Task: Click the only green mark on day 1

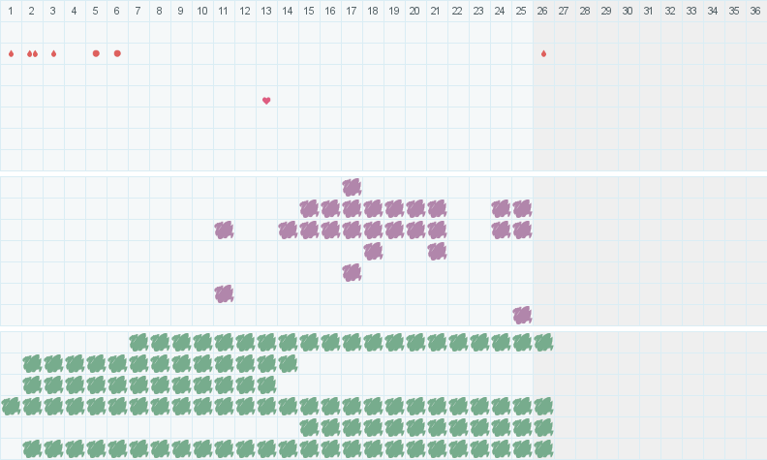Action: [x=11, y=406]
